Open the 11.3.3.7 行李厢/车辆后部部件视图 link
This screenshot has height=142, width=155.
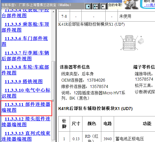click(25, 56)
